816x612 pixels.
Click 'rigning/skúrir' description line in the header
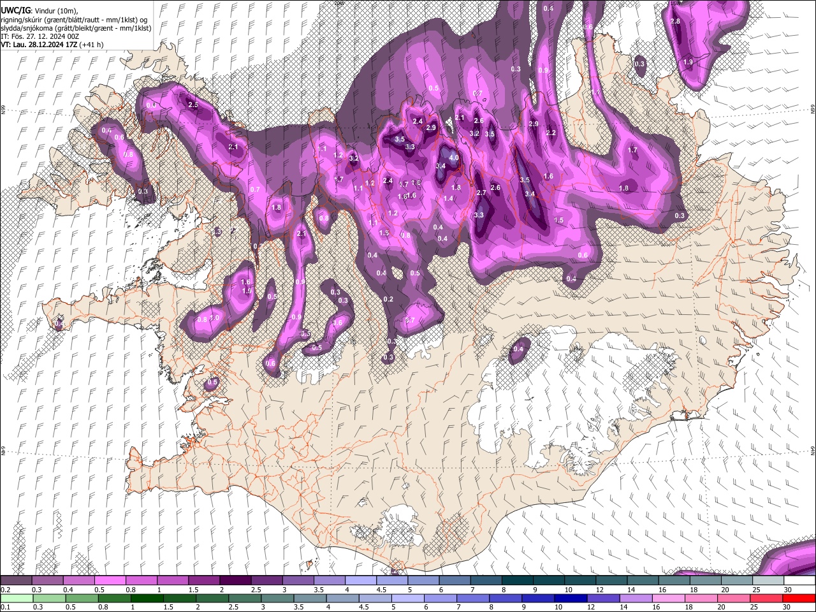point(74,20)
